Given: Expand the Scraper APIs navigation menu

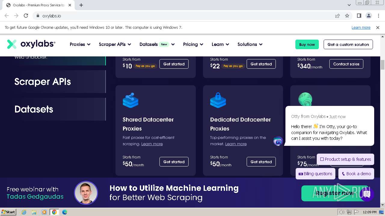Looking at the screenshot, I should (x=115, y=44).
